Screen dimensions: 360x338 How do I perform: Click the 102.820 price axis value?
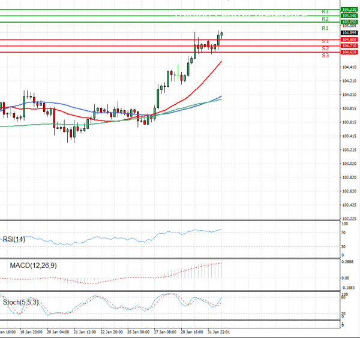click(x=349, y=177)
